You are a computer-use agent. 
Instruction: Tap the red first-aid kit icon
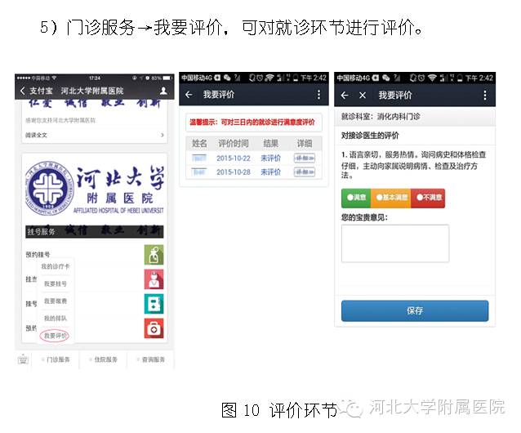coord(154,328)
